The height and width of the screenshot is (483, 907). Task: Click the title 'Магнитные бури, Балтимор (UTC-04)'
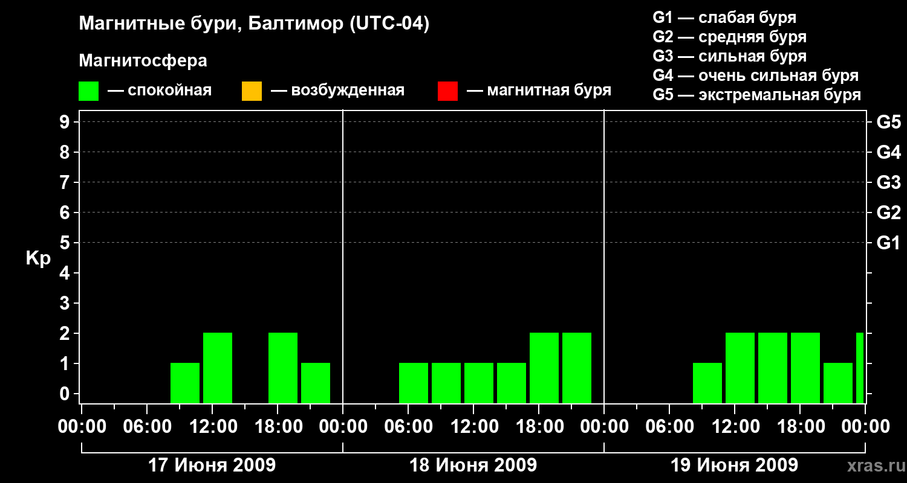point(254,25)
